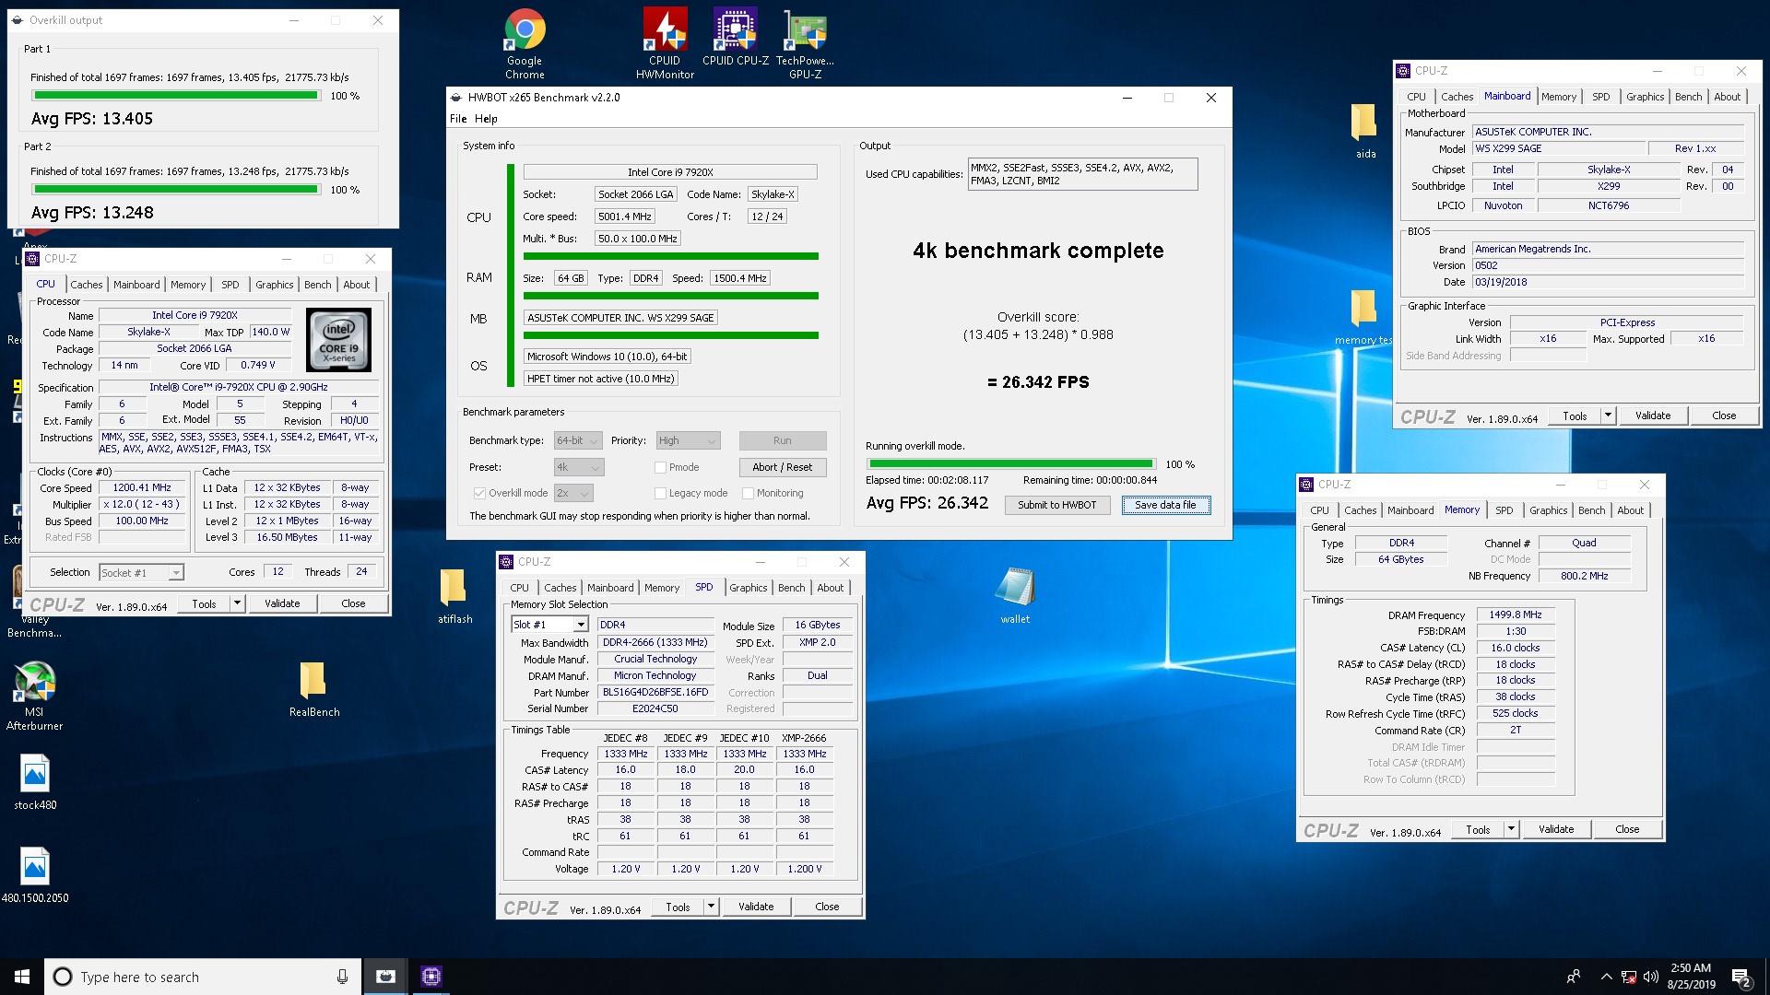Screen dimensions: 1770x995
Task: Switch to Caches tab in CPU tab window
Action: (86, 285)
